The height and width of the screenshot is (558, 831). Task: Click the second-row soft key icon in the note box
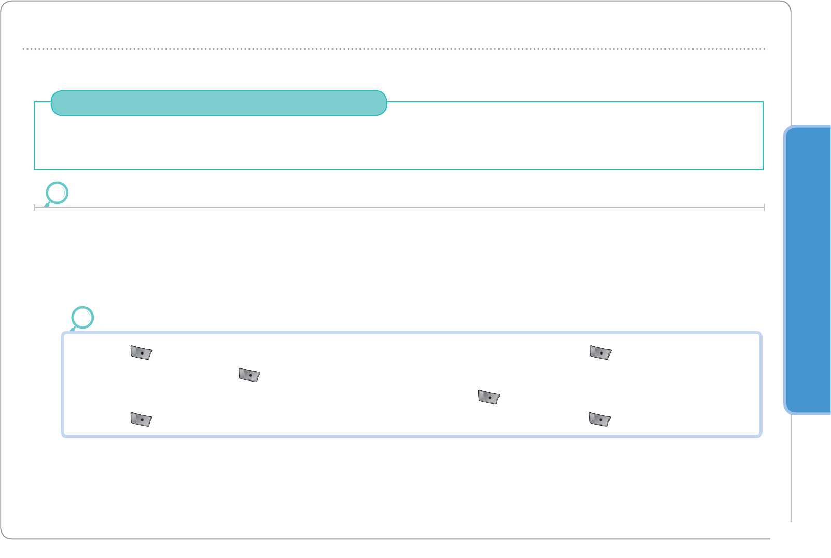tap(249, 375)
